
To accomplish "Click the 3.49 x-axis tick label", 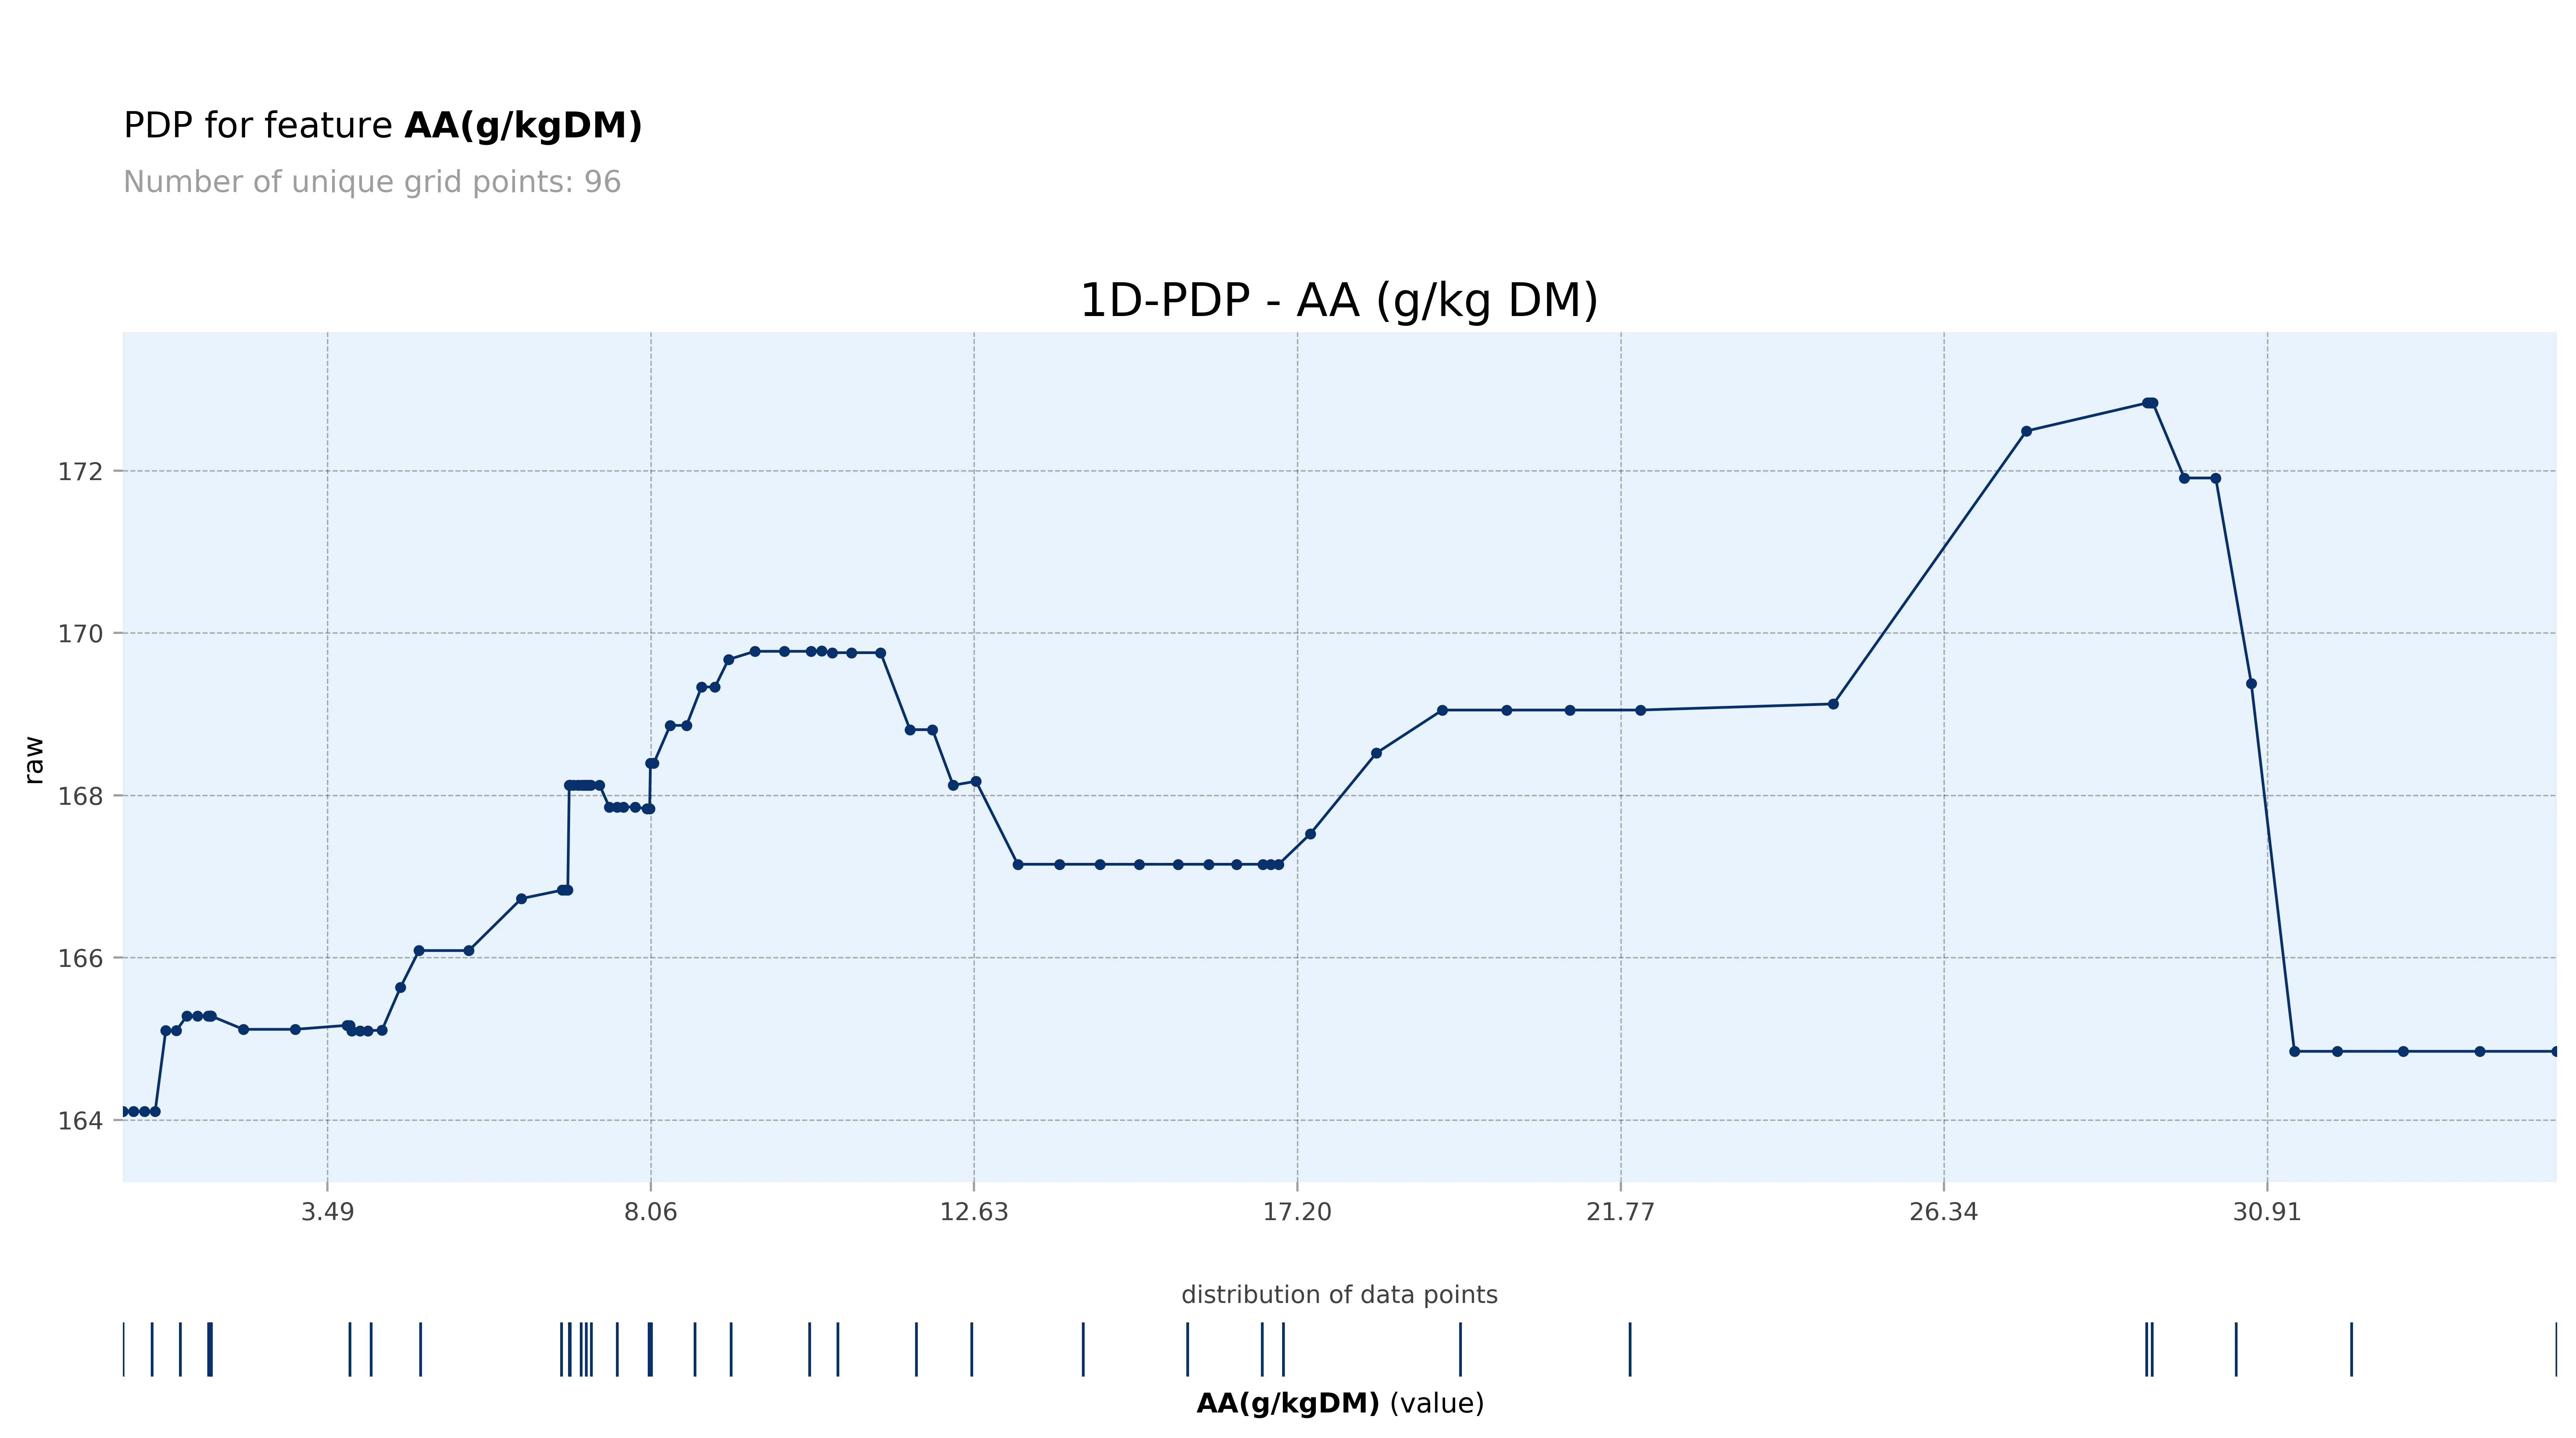I will 327,1212.
